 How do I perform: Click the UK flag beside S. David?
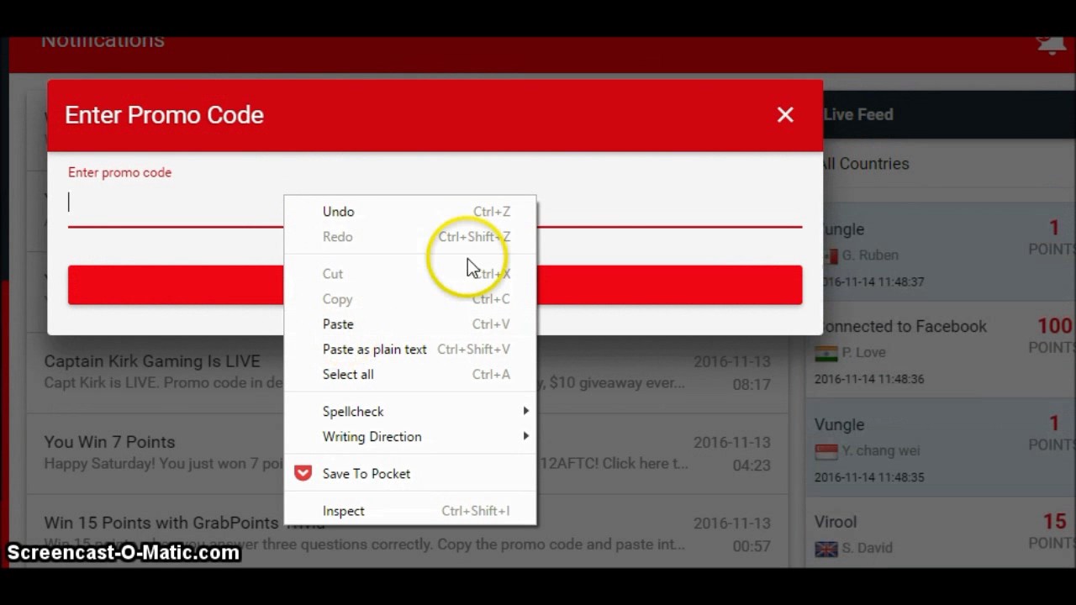[x=826, y=549]
